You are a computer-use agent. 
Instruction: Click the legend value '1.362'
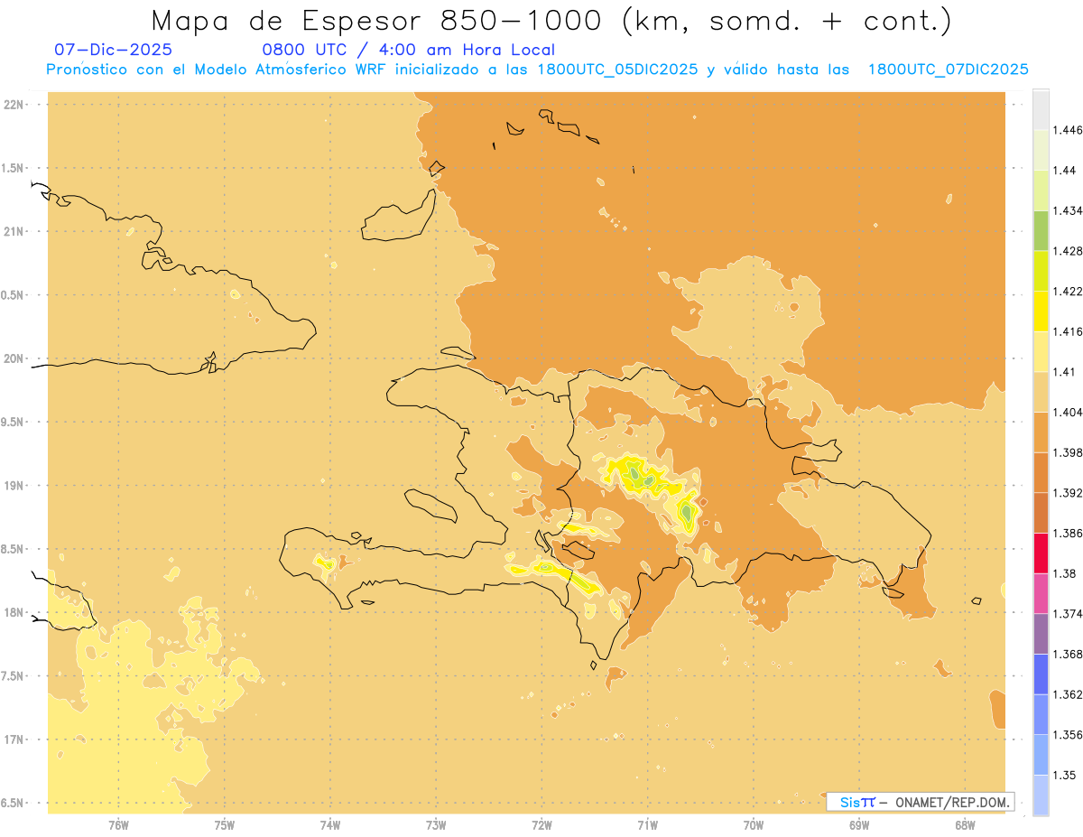pos(1069,694)
